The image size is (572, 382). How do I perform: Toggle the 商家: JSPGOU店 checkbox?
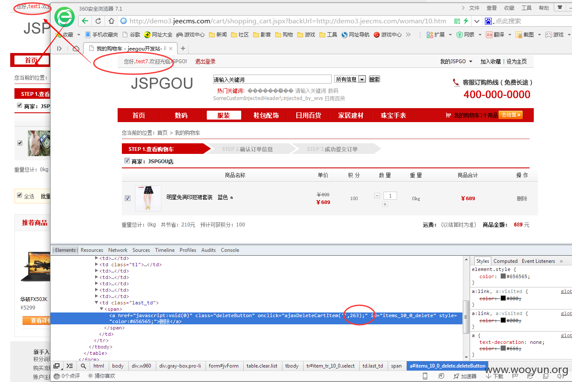[x=127, y=161]
